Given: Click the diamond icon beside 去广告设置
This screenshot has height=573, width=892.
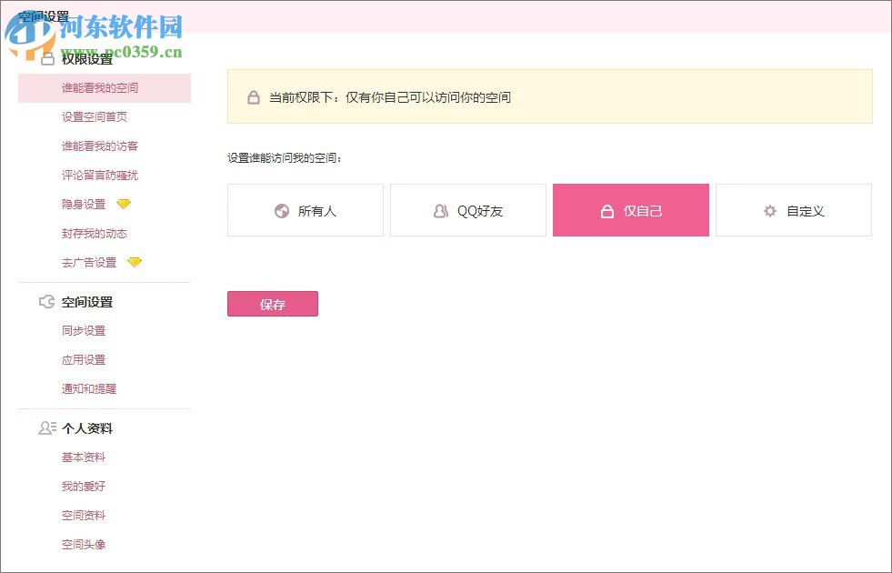Looking at the screenshot, I should 135,262.
